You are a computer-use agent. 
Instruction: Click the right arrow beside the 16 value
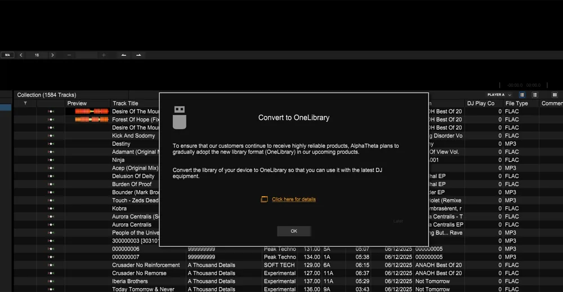click(52, 55)
